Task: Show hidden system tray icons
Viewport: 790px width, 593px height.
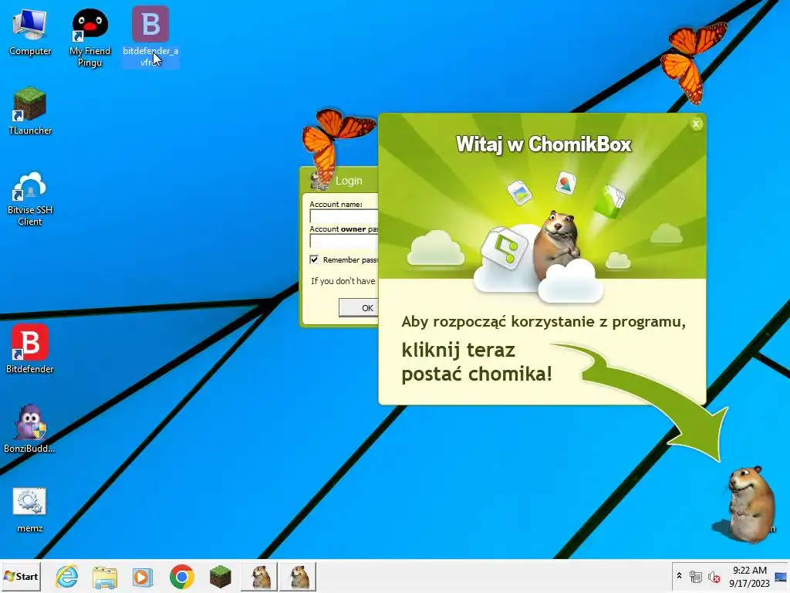Action: pos(679,576)
